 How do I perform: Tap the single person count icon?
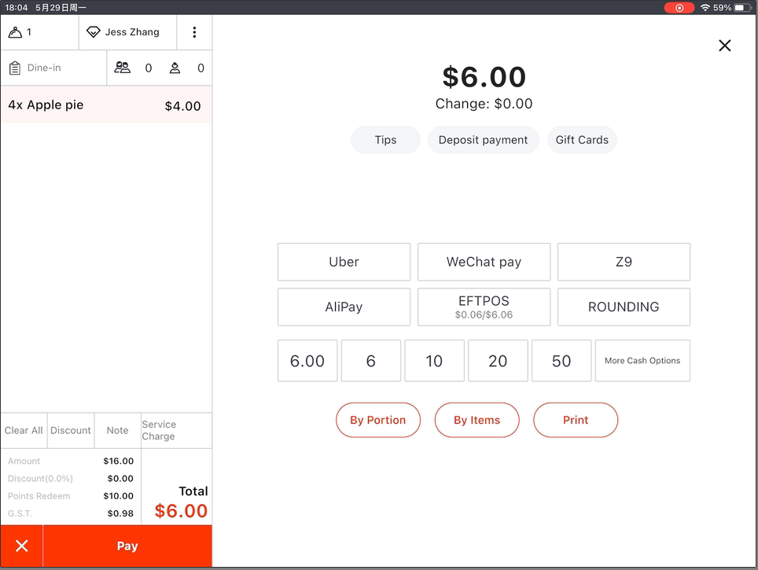[175, 68]
